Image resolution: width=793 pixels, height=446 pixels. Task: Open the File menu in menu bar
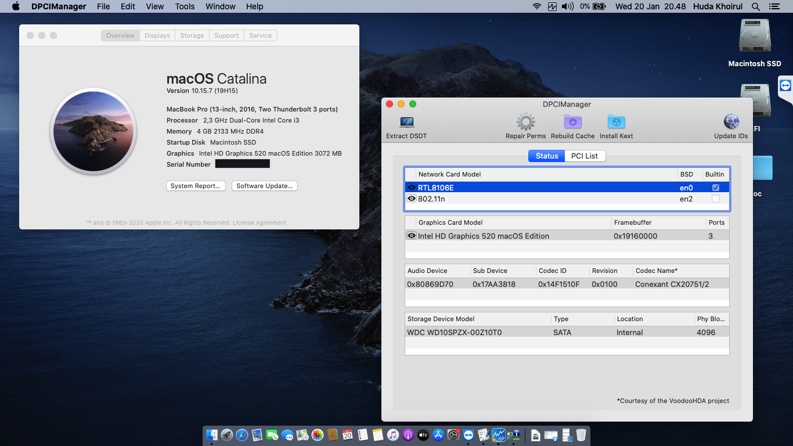coord(103,6)
